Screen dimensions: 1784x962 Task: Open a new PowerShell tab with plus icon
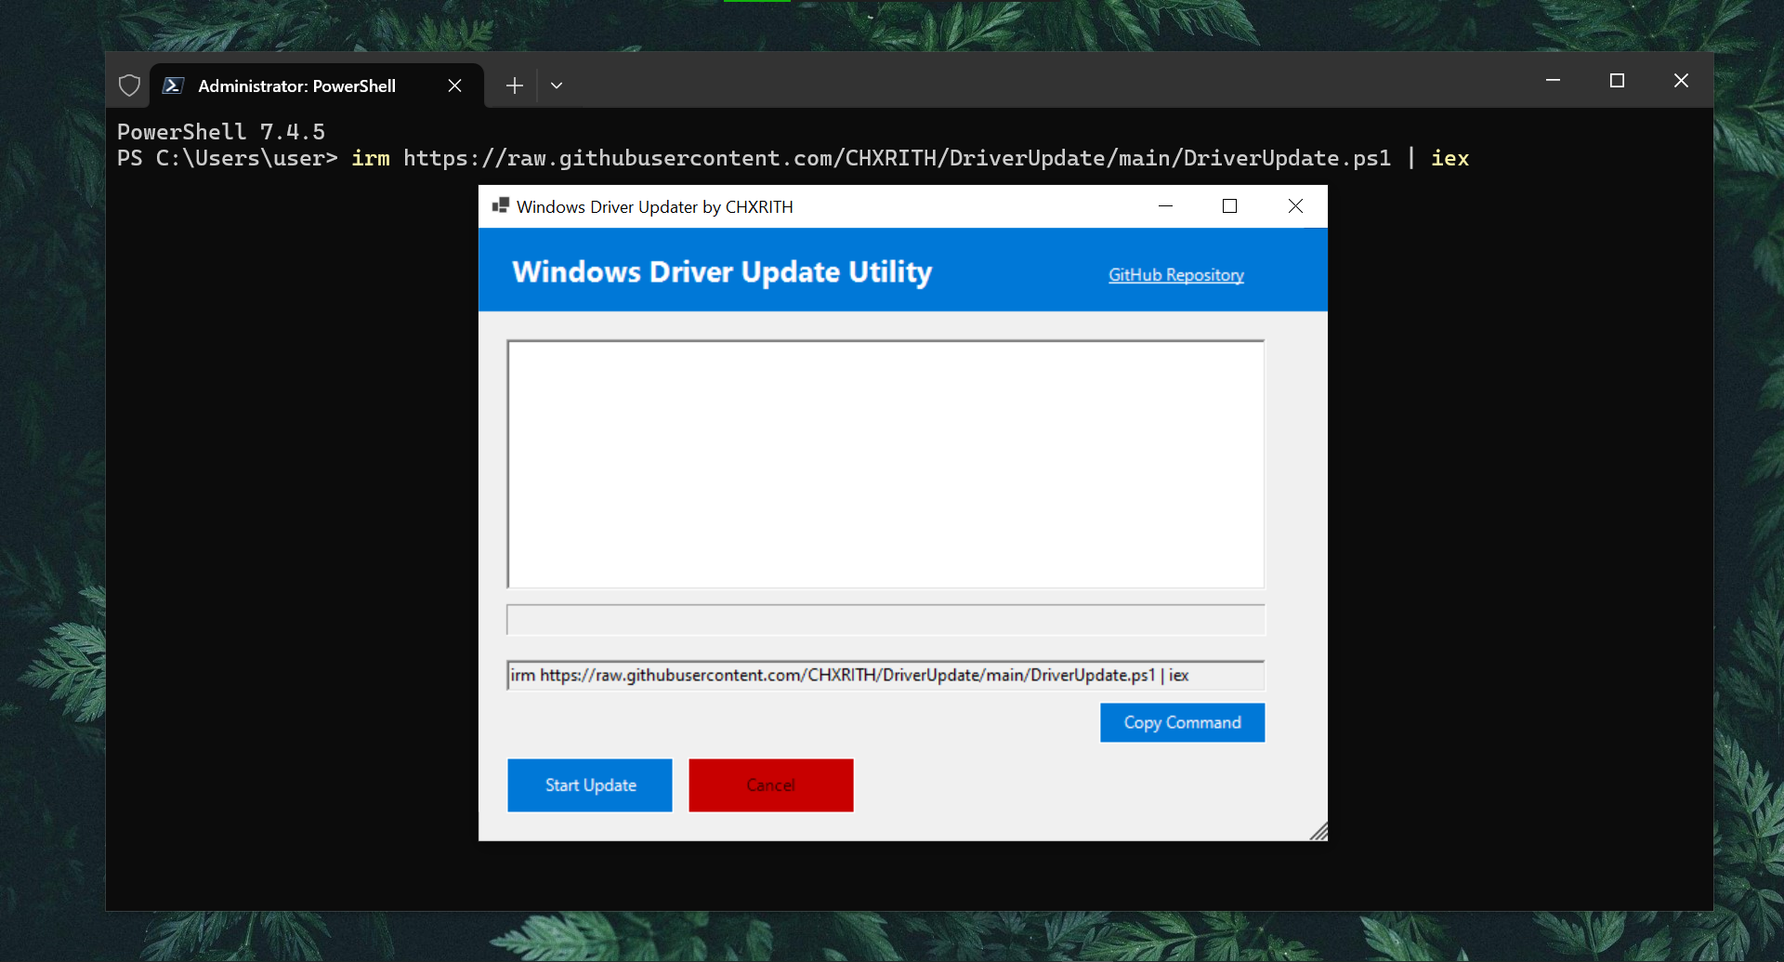pos(515,86)
